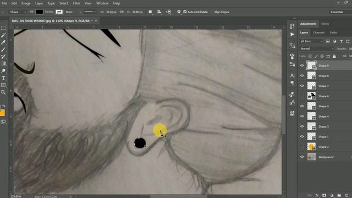
Task: Filter layers by shape type
Action: pyautogui.click(x=348, y=41)
